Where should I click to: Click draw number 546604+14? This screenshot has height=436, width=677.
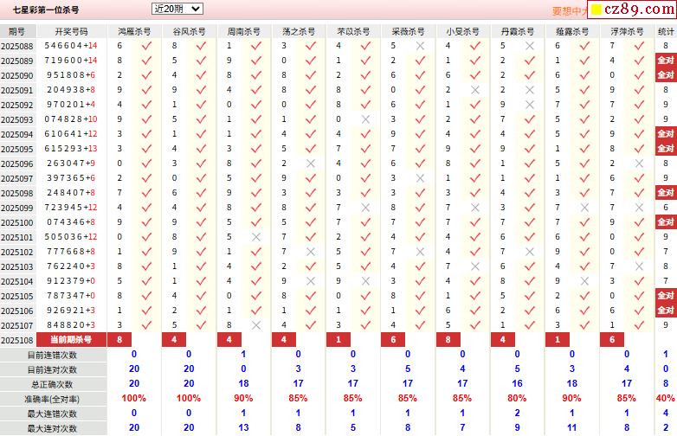pyautogui.click(x=71, y=46)
